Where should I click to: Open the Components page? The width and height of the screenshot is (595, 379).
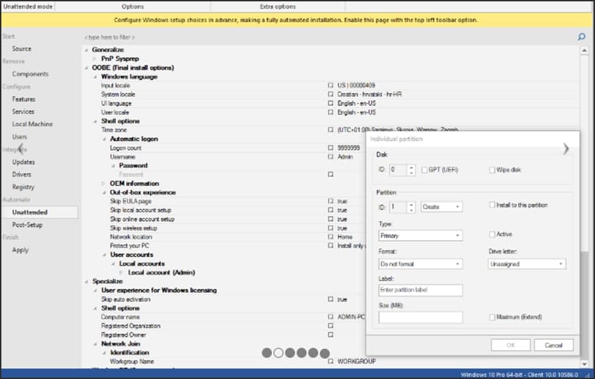point(30,74)
